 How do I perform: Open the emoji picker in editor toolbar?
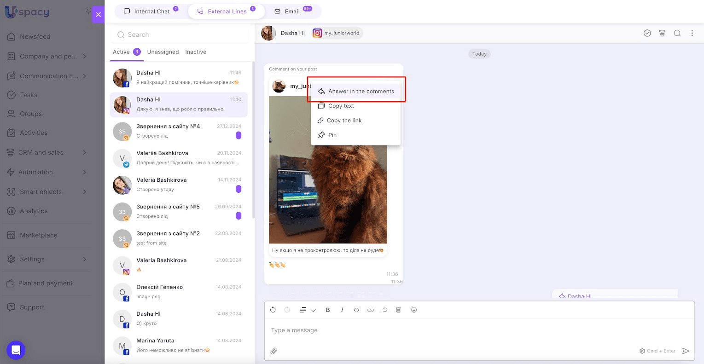coord(414,310)
